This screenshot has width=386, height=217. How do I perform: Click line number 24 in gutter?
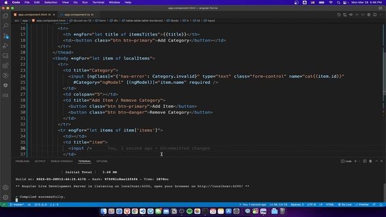click(23, 77)
